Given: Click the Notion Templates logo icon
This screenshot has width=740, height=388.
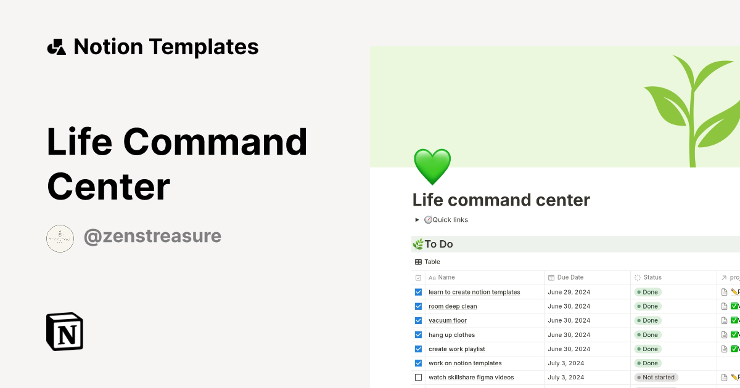Looking at the screenshot, I should click(56, 46).
